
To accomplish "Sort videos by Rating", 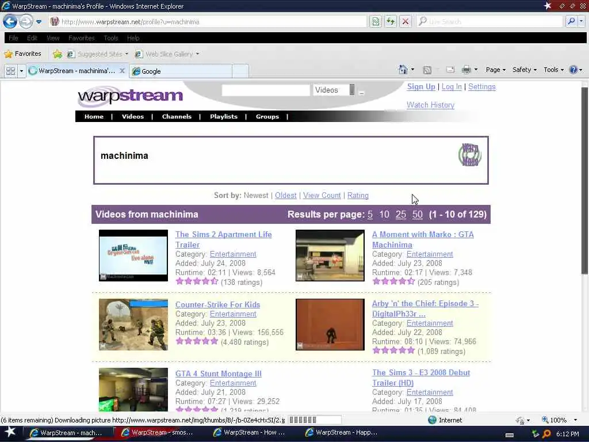I will tap(358, 196).
